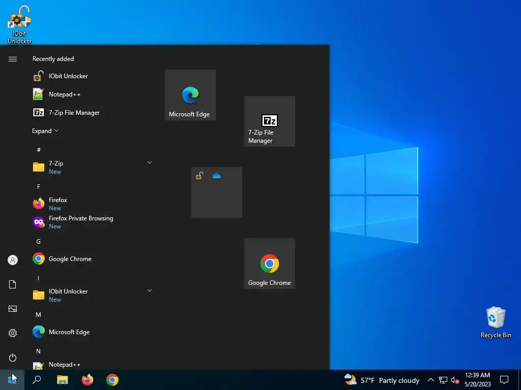Open Settings gear in Start sidebar
The height and width of the screenshot is (390, 521).
coord(13,333)
